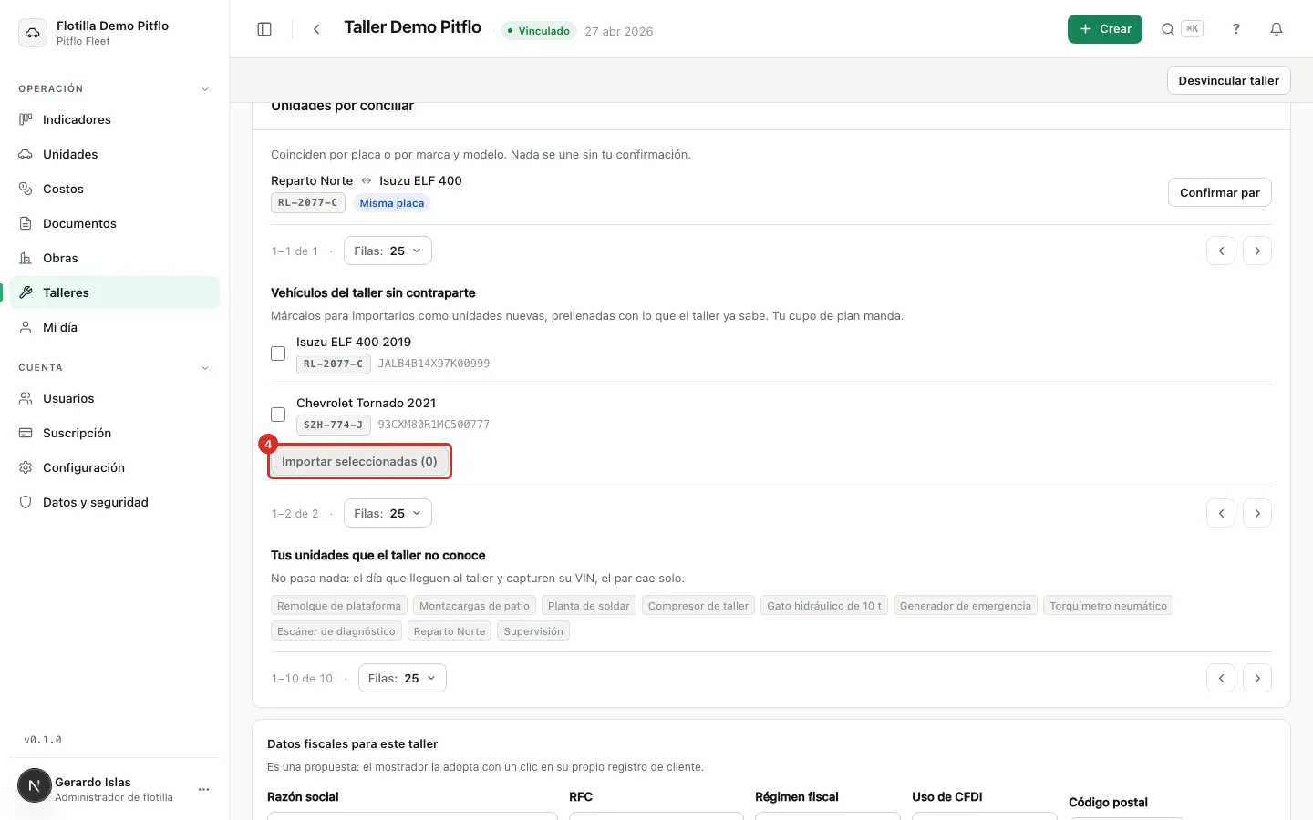Click the Indicadores sidebar icon
This screenshot has width=1313, height=820.
click(26, 119)
